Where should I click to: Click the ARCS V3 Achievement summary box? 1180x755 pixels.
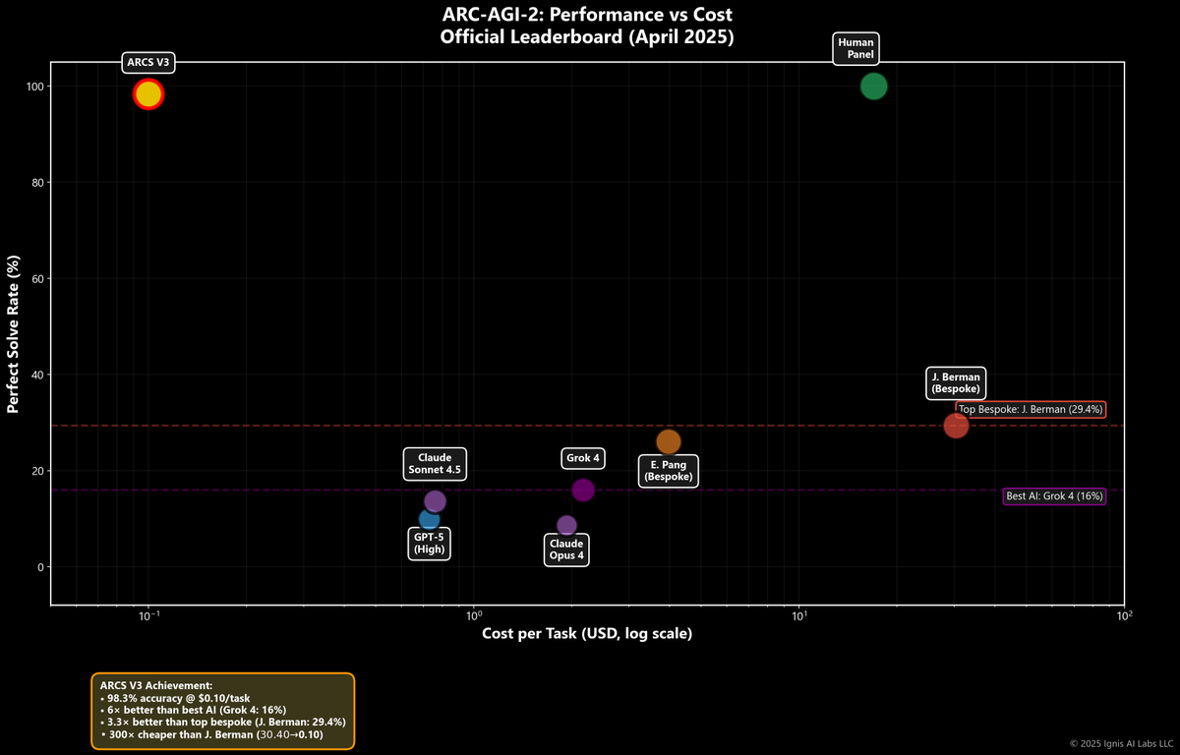[x=222, y=711]
